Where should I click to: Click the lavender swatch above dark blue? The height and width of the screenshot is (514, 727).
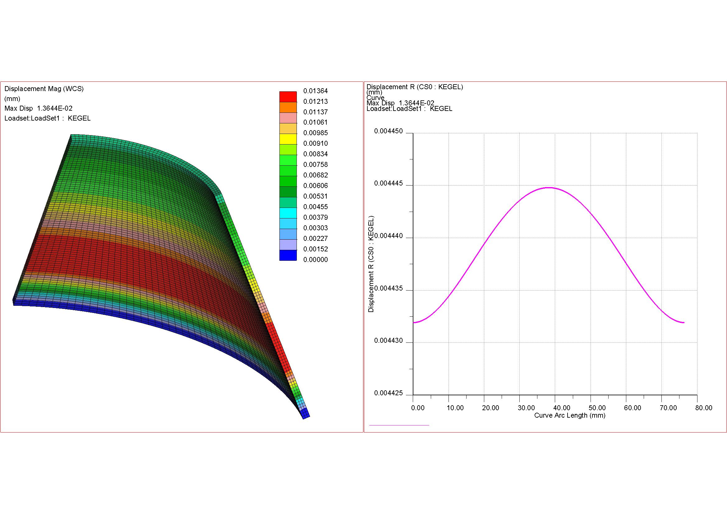pyautogui.click(x=288, y=244)
